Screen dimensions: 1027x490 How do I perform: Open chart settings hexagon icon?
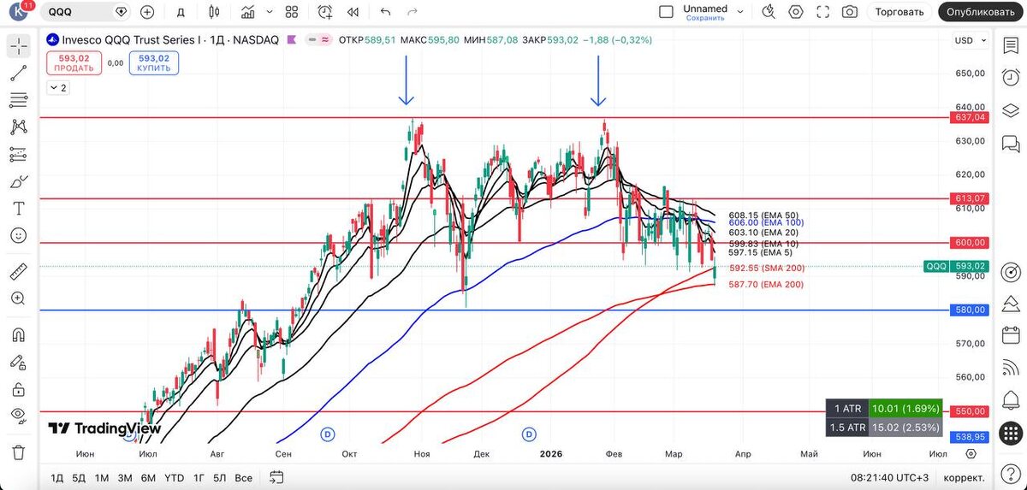(796, 12)
